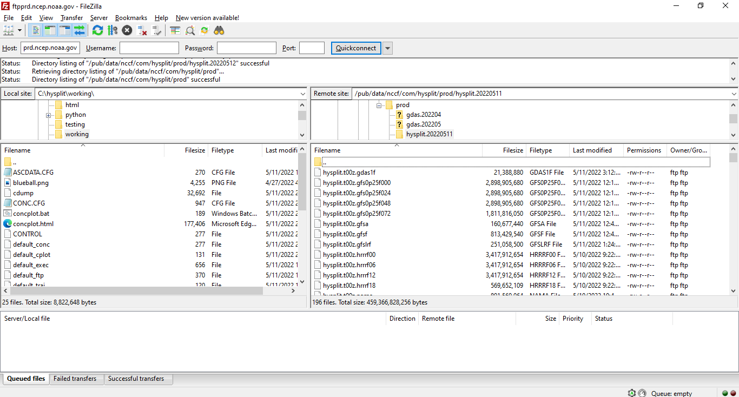The width and height of the screenshot is (739, 397).
Task: Open the Bookmarks menu
Action: point(131,18)
